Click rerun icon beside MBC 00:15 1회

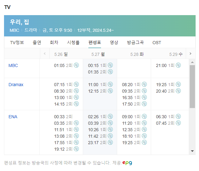pos(110,65)
